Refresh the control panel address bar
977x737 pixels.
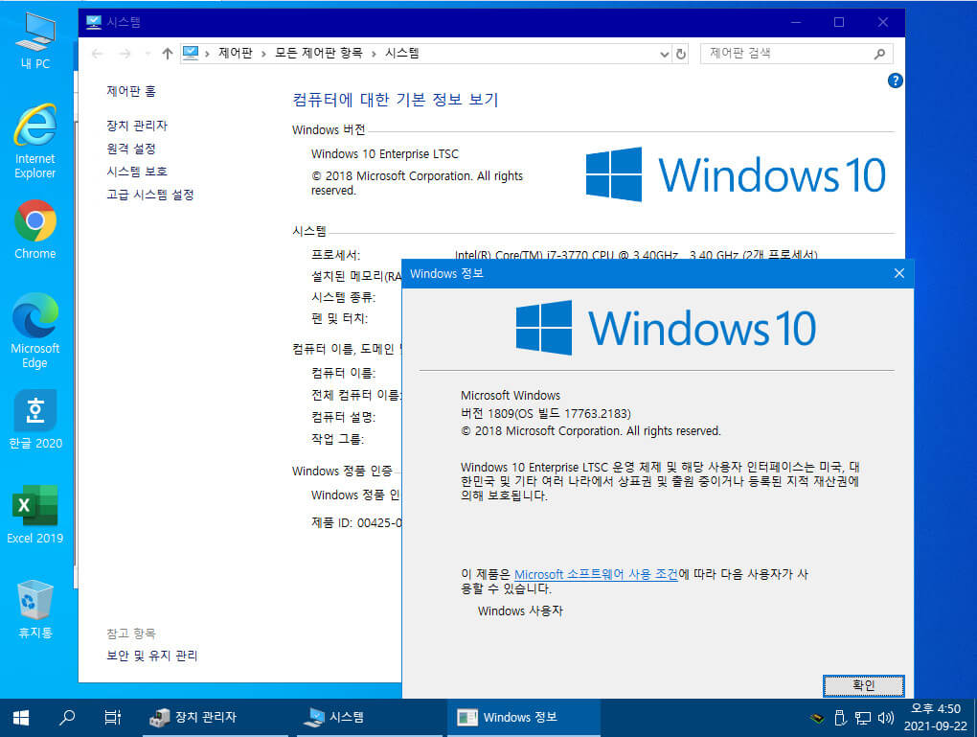point(681,54)
